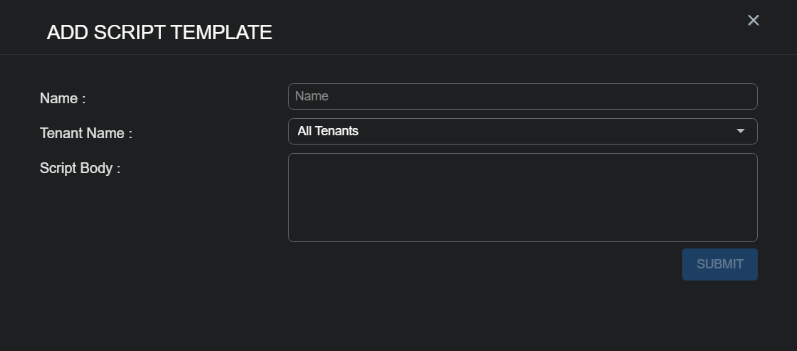
Task: Click the Add Script Template heading
Action: pos(159,33)
